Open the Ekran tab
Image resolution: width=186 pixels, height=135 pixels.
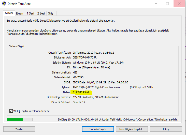[x=20, y=13]
